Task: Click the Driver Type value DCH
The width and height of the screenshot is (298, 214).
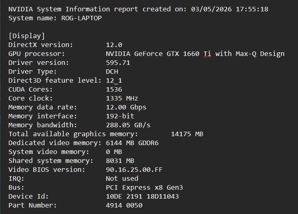Action: (112, 71)
